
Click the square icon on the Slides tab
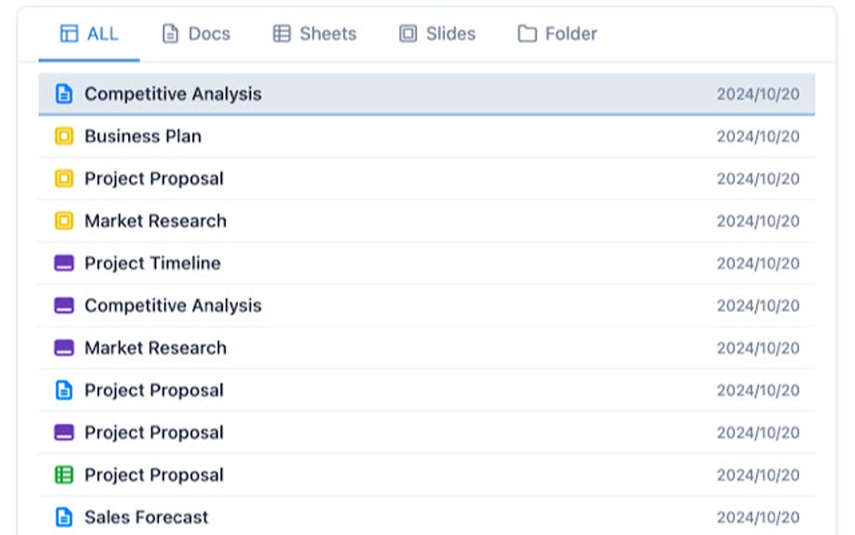pyautogui.click(x=407, y=34)
